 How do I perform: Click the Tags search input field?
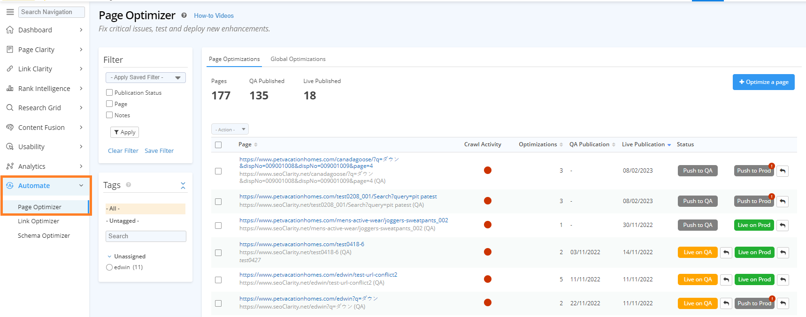pos(146,236)
